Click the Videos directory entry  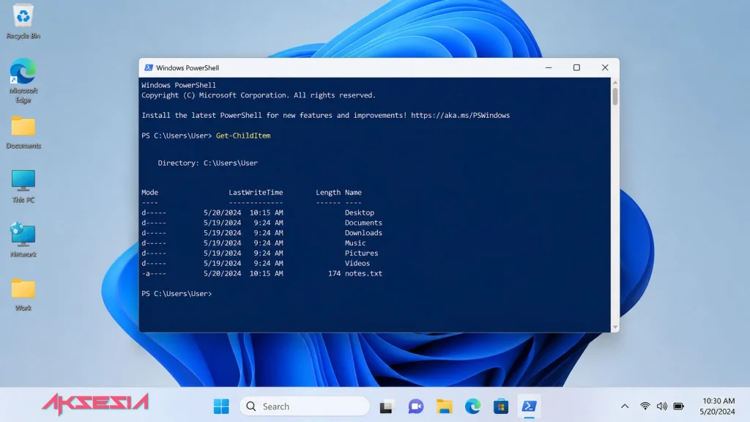tap(357, 263)
